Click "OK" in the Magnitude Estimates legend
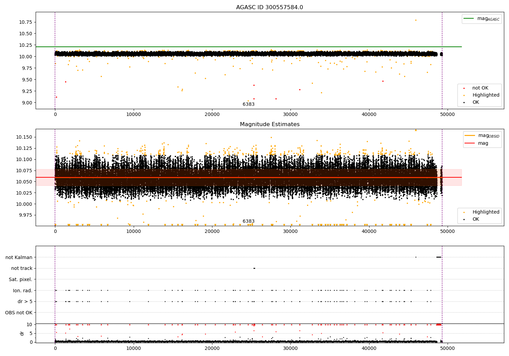 coord(476,219)
